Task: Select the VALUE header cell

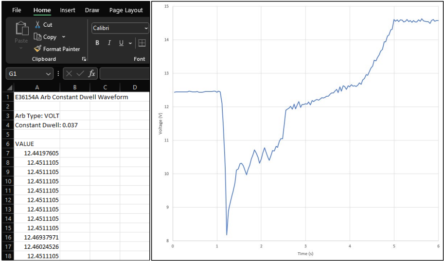Action: tap(37, 144)
